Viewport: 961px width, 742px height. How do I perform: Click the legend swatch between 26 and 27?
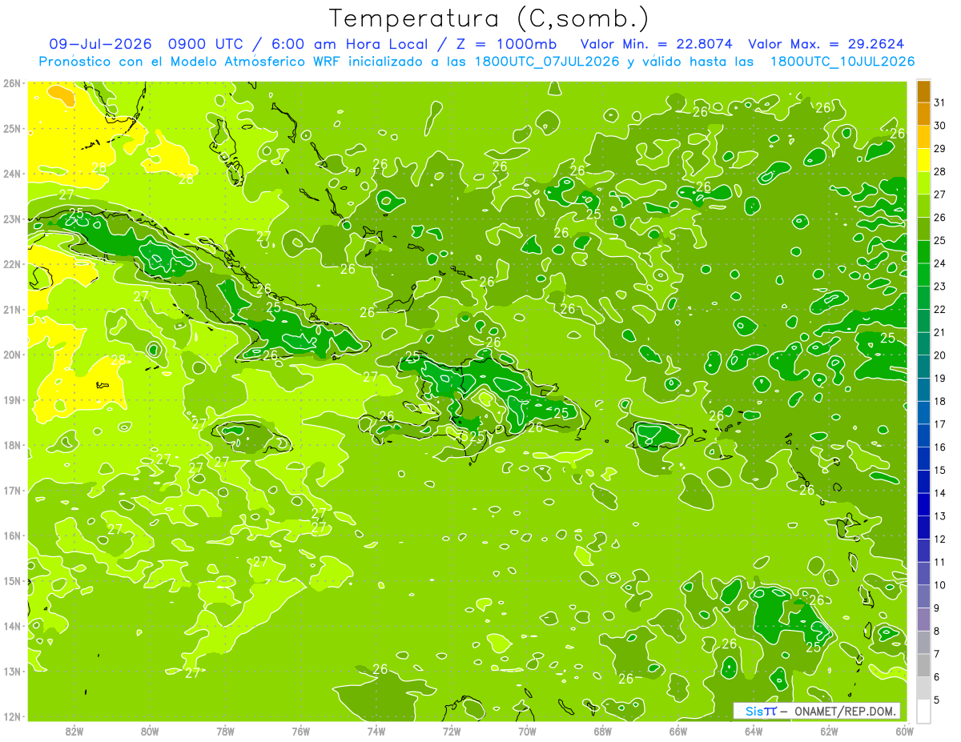[x=923, y=206]
